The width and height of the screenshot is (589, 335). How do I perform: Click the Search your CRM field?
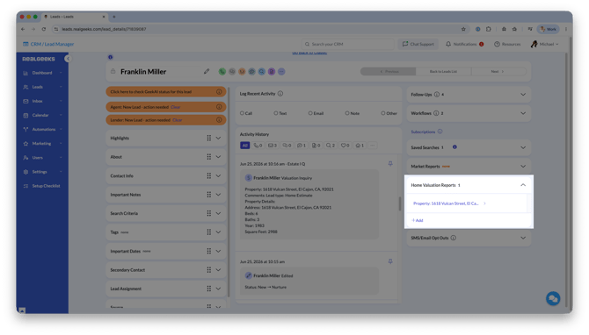347,44
